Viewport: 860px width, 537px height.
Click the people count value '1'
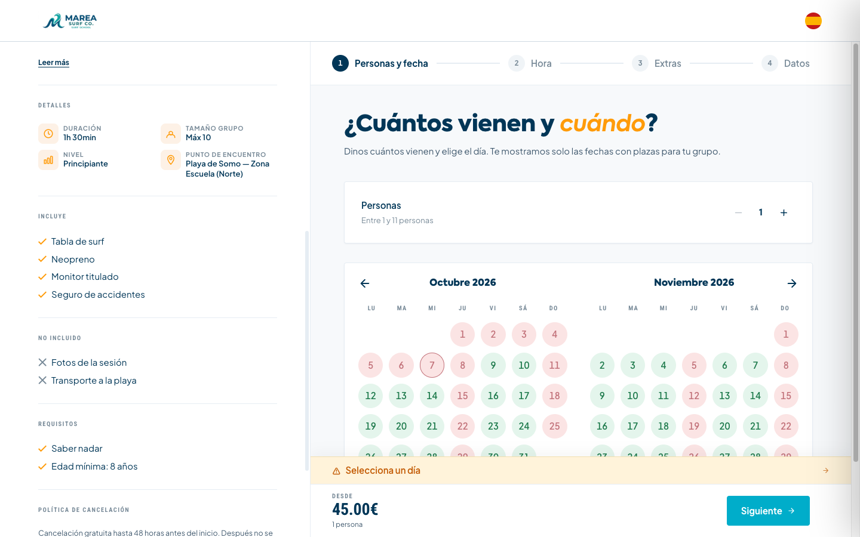761,212
